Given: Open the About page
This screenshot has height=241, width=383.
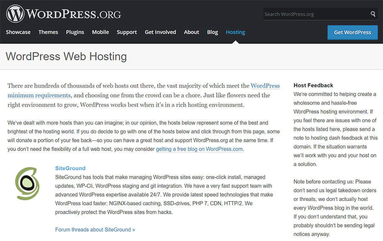Looking at the screenshot, I should pyautogui.click(x=191, y=32).
